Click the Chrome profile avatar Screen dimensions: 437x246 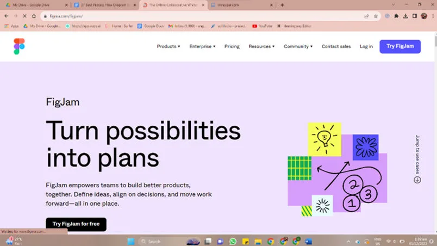coord(424,16)
